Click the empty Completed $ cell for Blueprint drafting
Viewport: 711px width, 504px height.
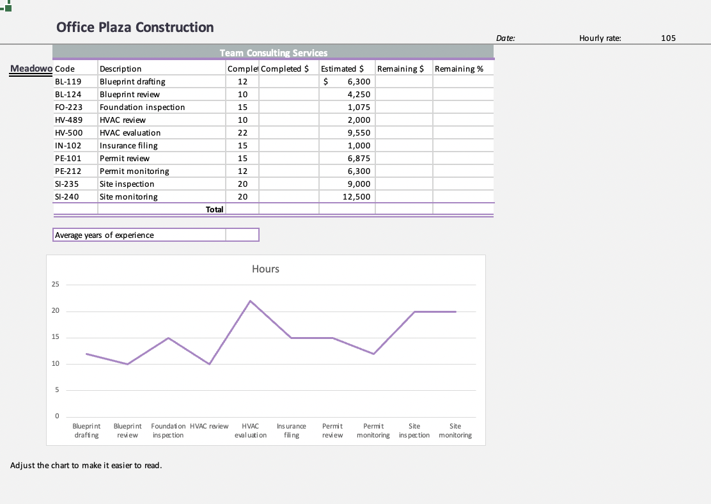289,82
